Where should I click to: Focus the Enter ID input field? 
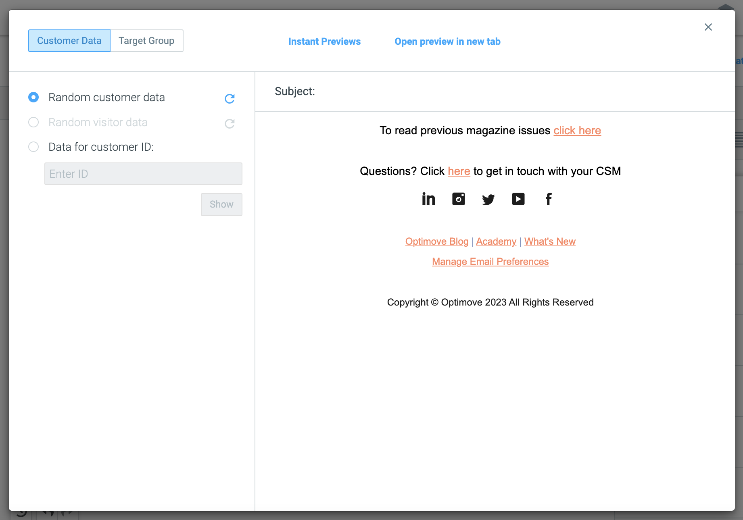pyautogui.click(x=143, y=174)
